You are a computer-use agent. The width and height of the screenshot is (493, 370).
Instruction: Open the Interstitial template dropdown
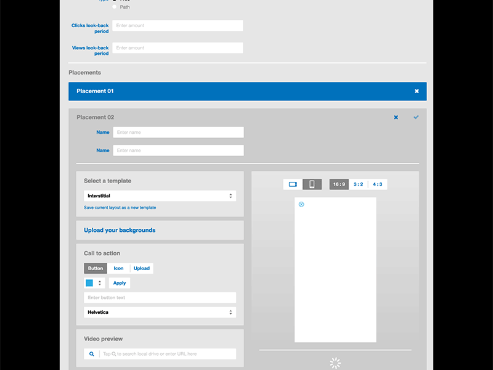point(160,195)
